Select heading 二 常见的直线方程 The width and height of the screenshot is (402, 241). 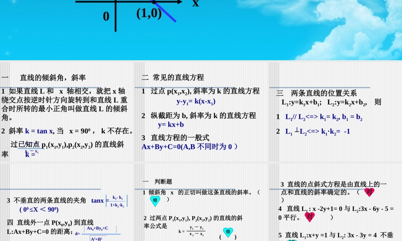173,78
